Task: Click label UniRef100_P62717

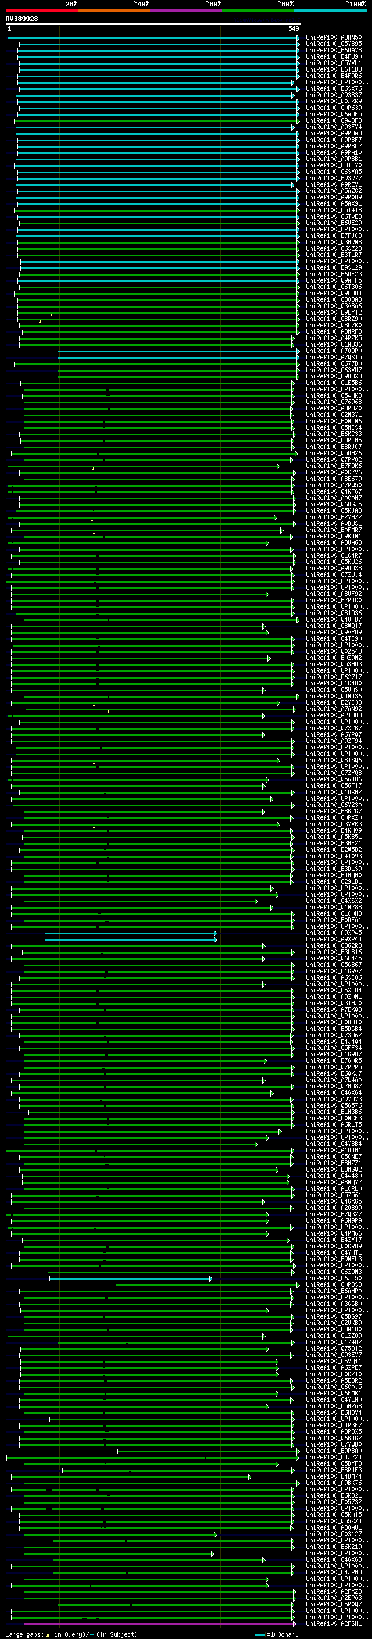Action: (334, 677)
